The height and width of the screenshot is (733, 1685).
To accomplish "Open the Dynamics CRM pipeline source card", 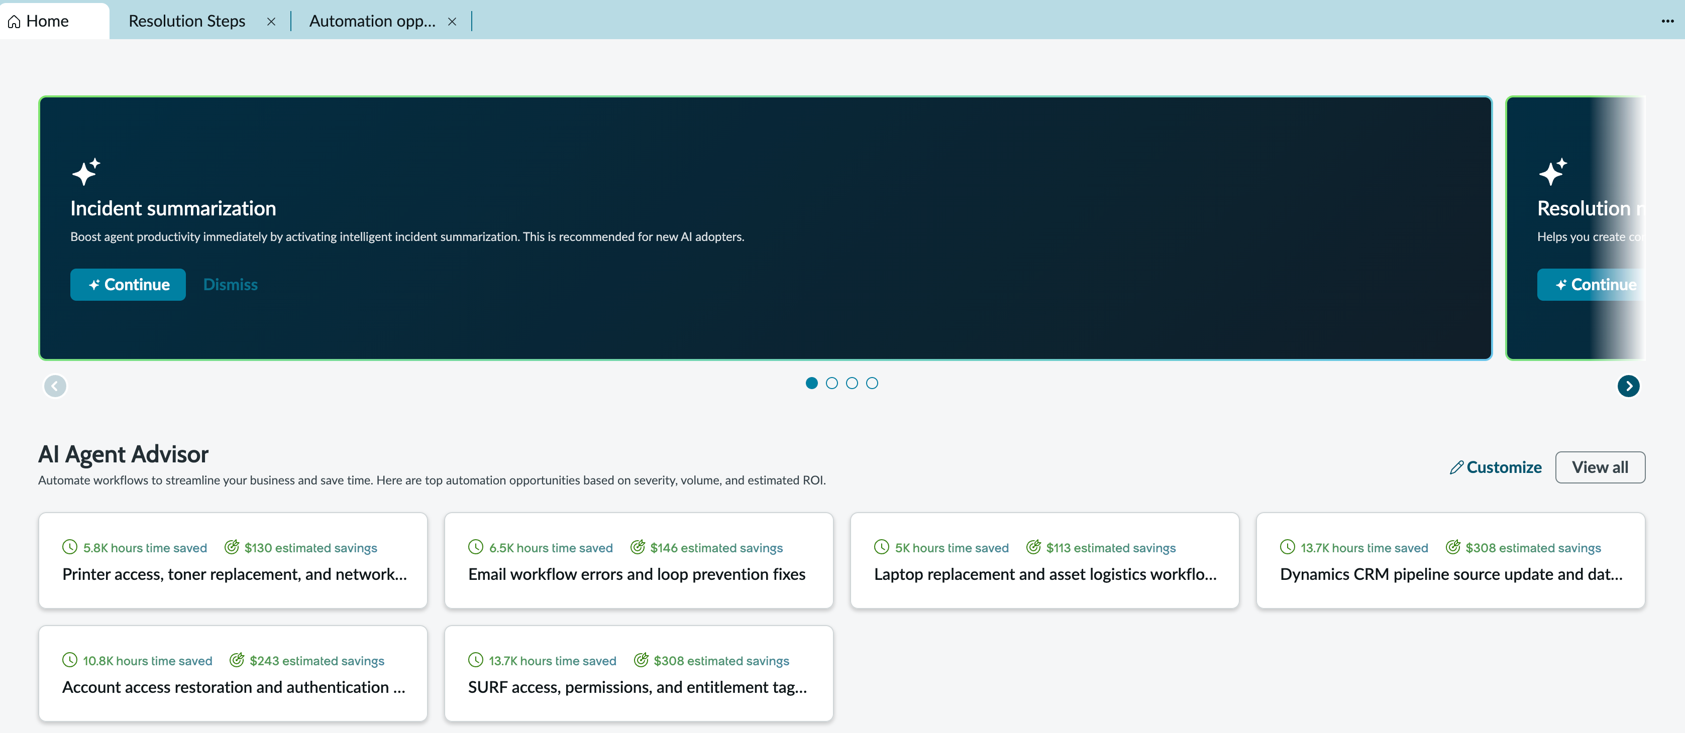I will tap(1451, 560).
